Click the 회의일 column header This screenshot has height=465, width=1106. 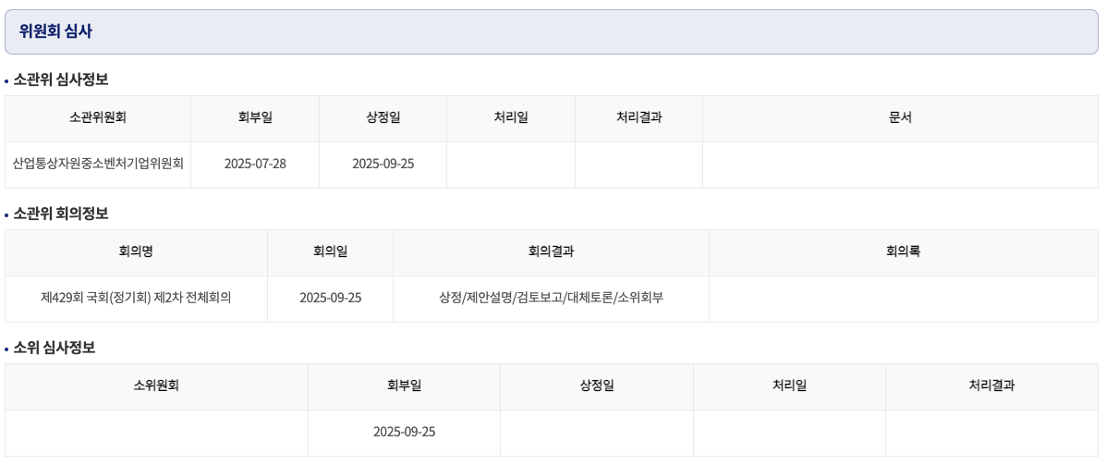(x=331, y=251)
